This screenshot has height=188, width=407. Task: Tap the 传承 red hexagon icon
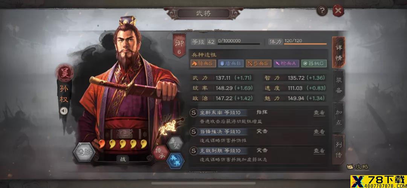[x=160, y=153]
